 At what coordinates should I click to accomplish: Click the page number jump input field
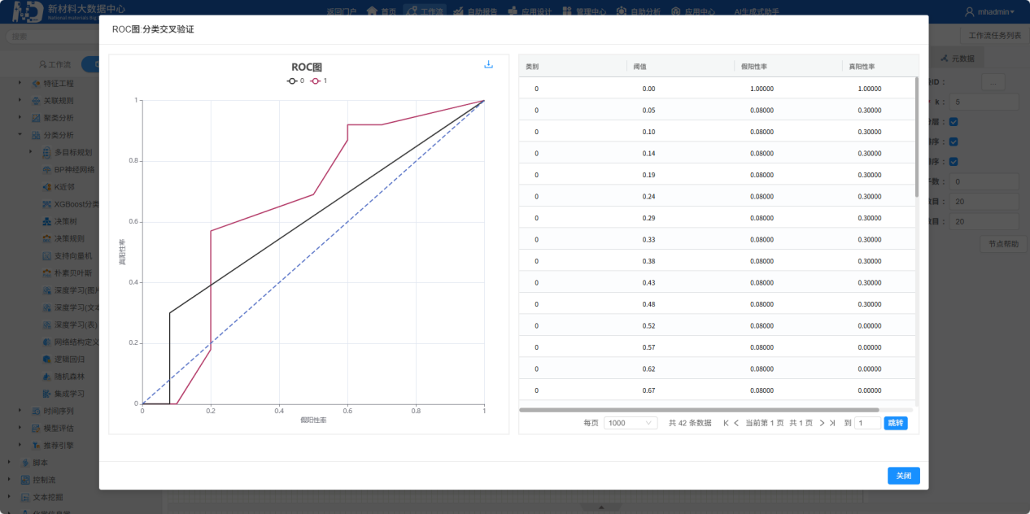coord(867,423)
